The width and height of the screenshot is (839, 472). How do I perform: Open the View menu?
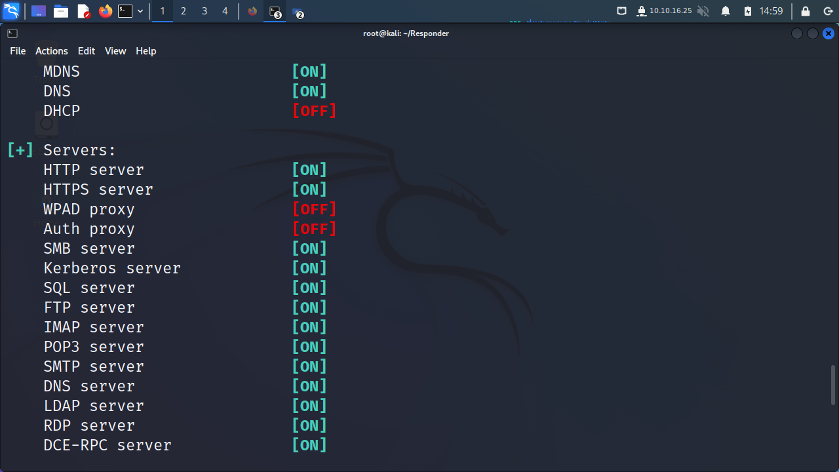coord(115,51)
